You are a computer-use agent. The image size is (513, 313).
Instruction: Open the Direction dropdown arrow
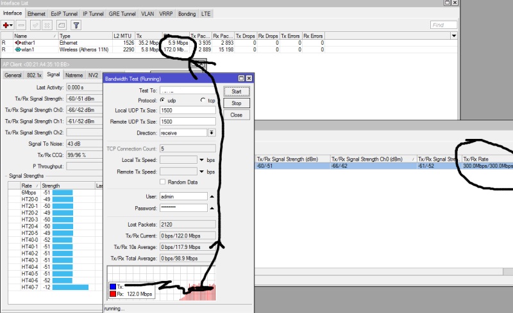(x=212, y=132)
